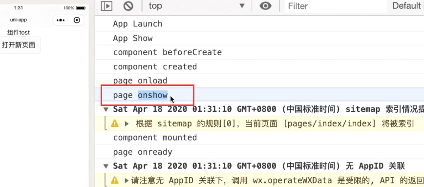This screenshot has height=187, width=424.
Task: Click the sitemap warning triangle icon
Action: [115, 124]
